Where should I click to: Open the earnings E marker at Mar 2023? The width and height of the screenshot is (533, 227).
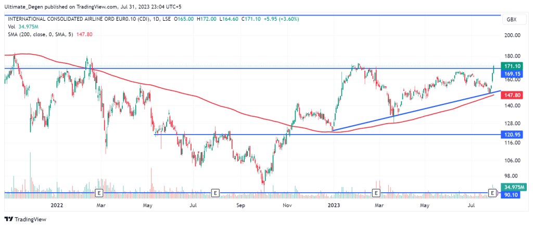click(376, 193)
